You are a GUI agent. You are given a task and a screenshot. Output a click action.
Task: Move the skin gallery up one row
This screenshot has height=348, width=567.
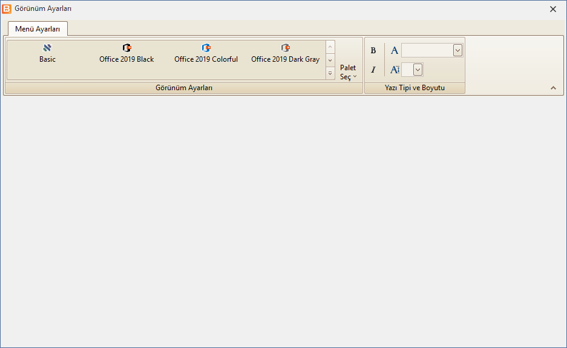coord(330,47)
